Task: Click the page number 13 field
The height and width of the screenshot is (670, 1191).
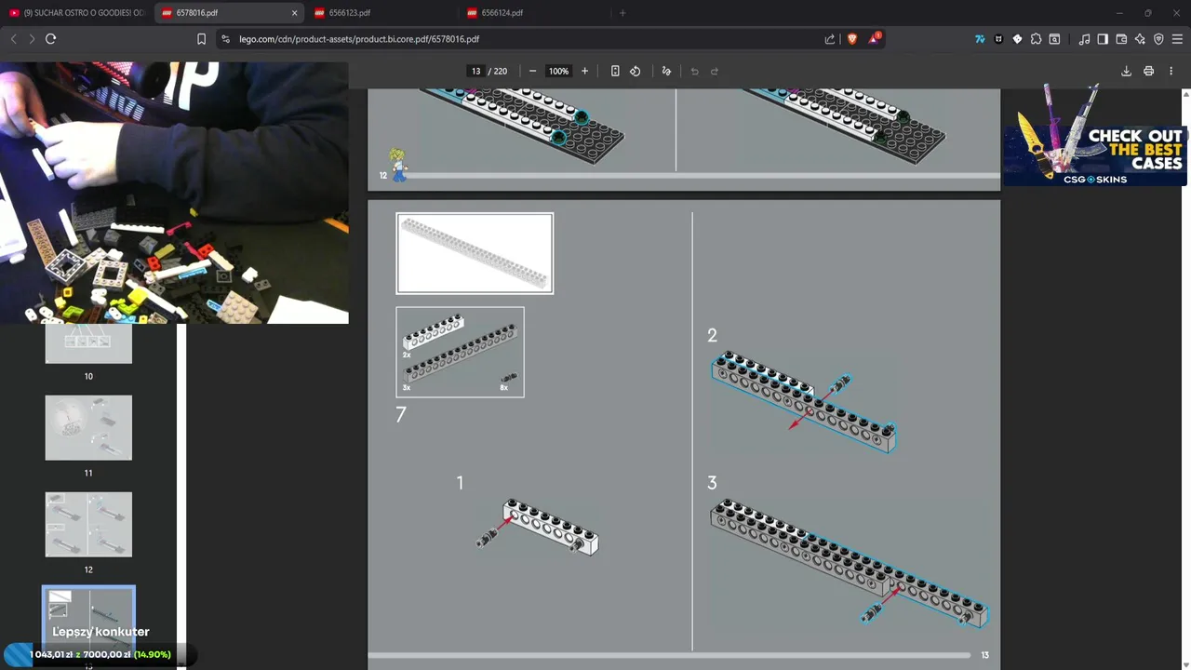Action: tap(475, 71)
